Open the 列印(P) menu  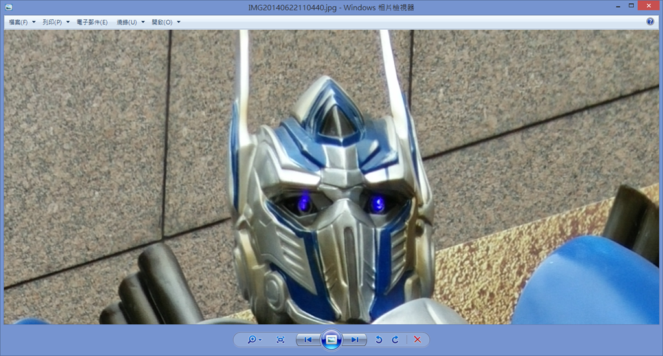tap(52, 22)
